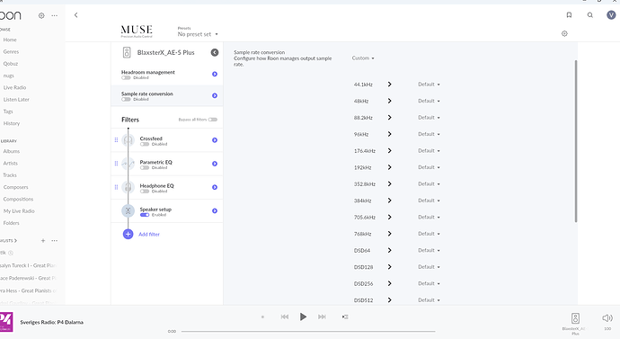This screenshot has height=339, width=620.
Task: Skip to the next track
Action: 322,317
